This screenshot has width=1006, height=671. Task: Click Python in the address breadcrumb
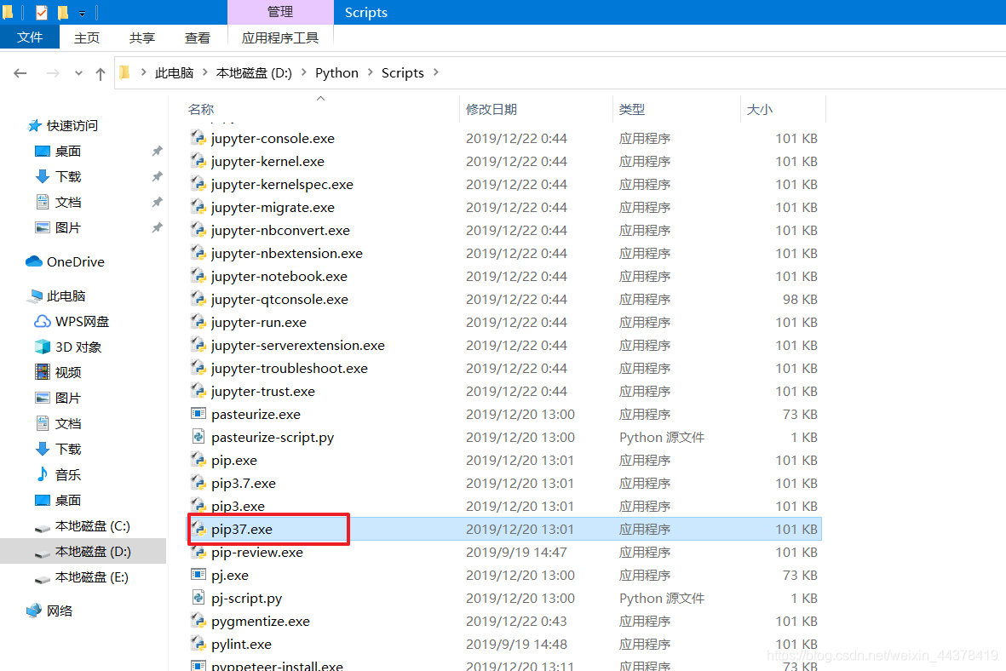(336, 72)
